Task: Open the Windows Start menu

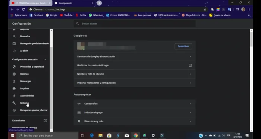Action: pyautogui.click(x=12, y=136)
